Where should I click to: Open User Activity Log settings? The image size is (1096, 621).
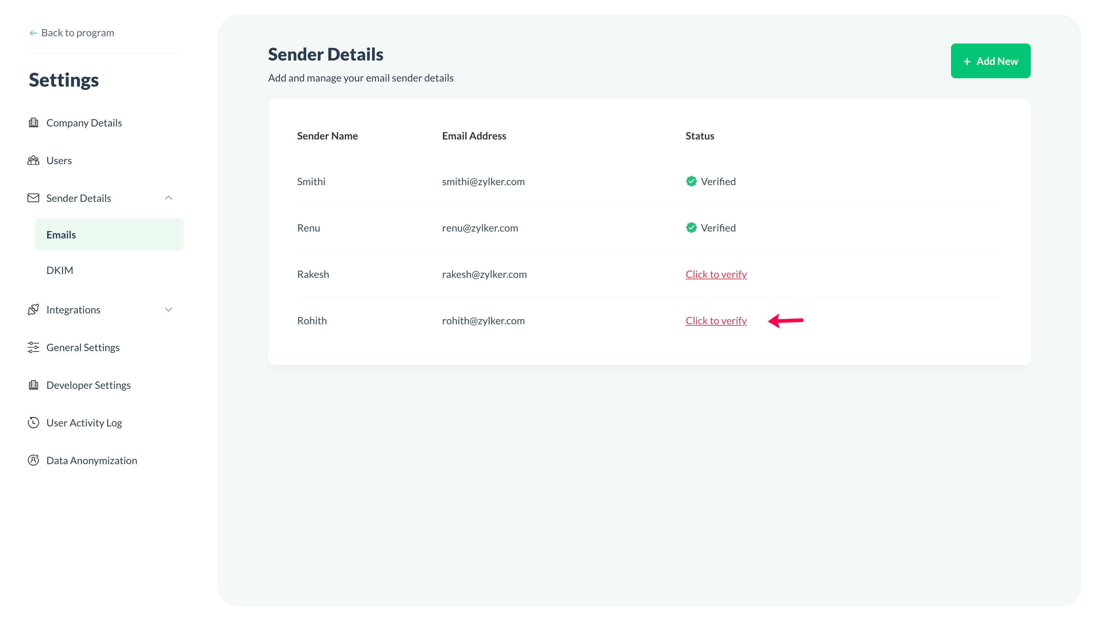(x=84, y=423)
